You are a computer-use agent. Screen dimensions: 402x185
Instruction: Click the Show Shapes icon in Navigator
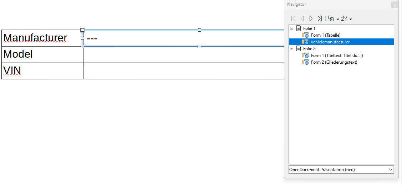(344, 18)
